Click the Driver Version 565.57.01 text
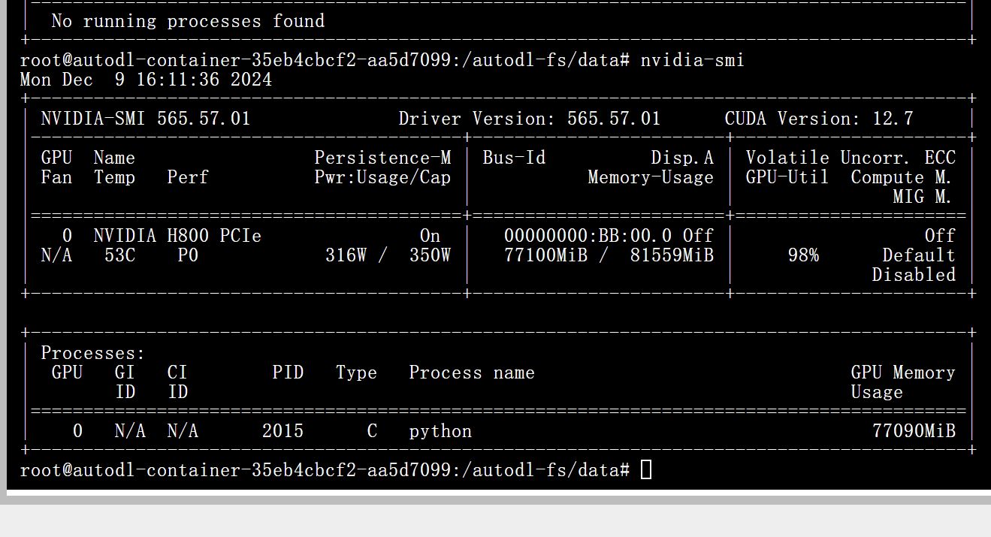 pos(529,119)
